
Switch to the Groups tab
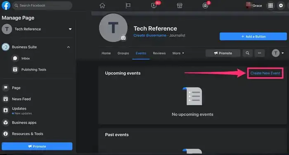pyautogui.click(x=123, y=53)
